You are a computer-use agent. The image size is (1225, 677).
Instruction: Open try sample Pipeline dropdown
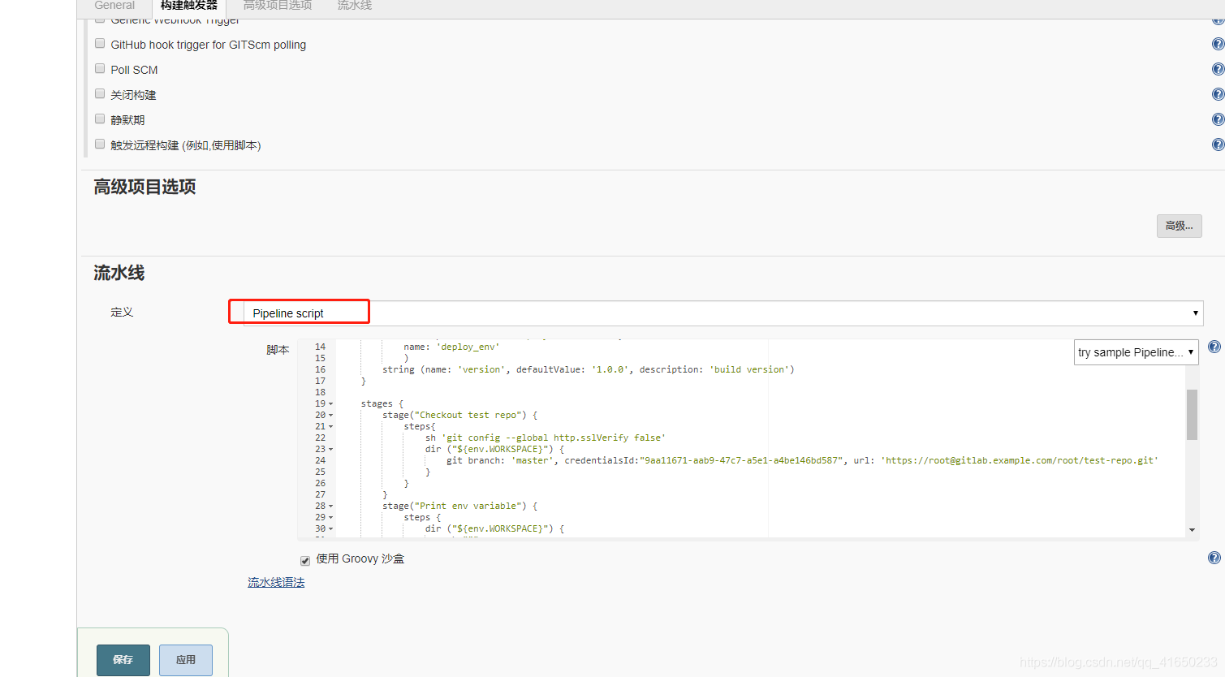(1136, 352)
